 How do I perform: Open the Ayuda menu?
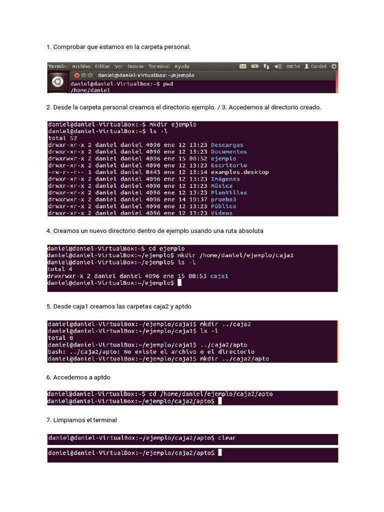pos(181,66)
